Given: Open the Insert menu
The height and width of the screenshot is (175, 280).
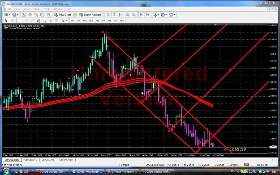Looking at the screenshot, I should coord(27,9).
